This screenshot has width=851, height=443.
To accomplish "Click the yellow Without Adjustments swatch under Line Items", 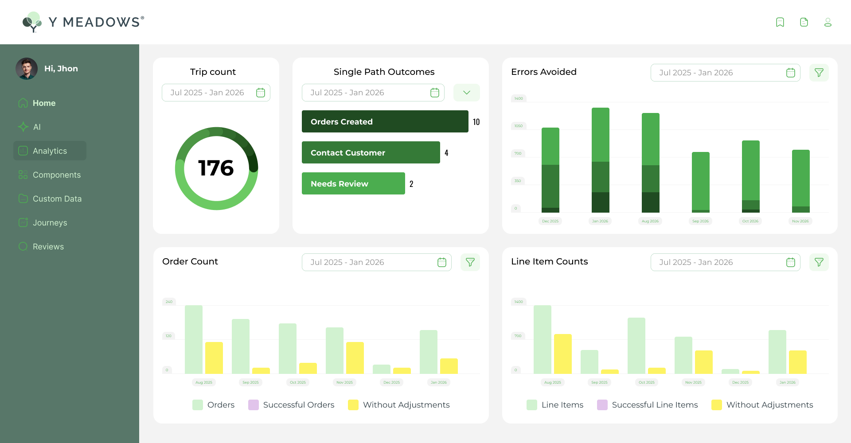I will coord(716,405).
